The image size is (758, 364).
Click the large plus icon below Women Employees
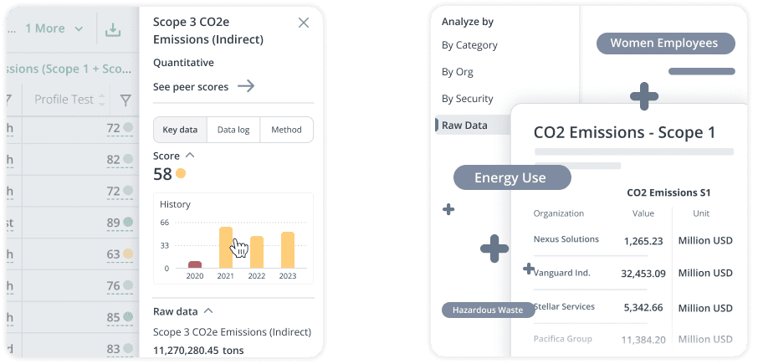[643, 96]
